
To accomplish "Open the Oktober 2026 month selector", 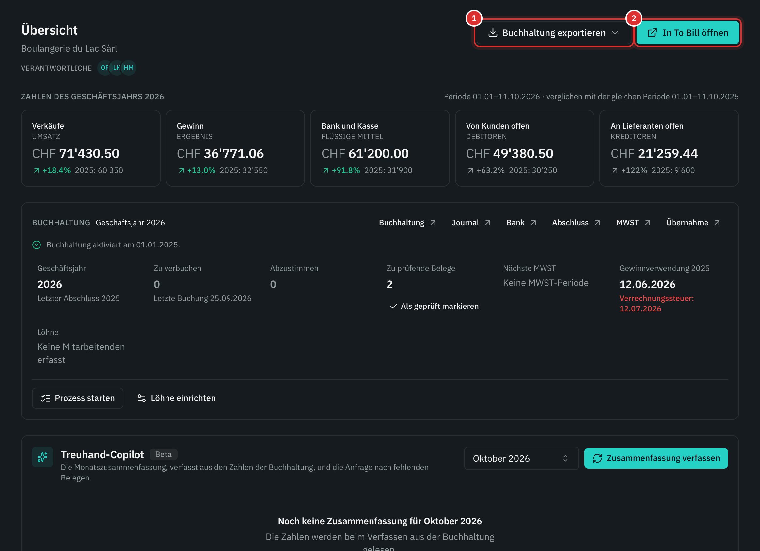I will tap(521, 459).
